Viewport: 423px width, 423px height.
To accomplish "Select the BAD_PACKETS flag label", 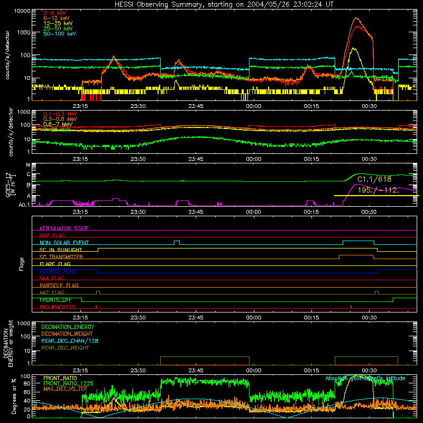I will coord(58,307).
